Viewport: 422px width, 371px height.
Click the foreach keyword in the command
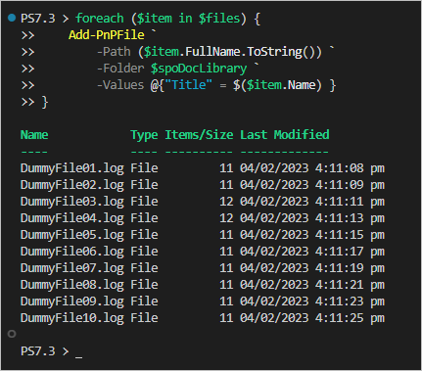(x=100, y=19)
